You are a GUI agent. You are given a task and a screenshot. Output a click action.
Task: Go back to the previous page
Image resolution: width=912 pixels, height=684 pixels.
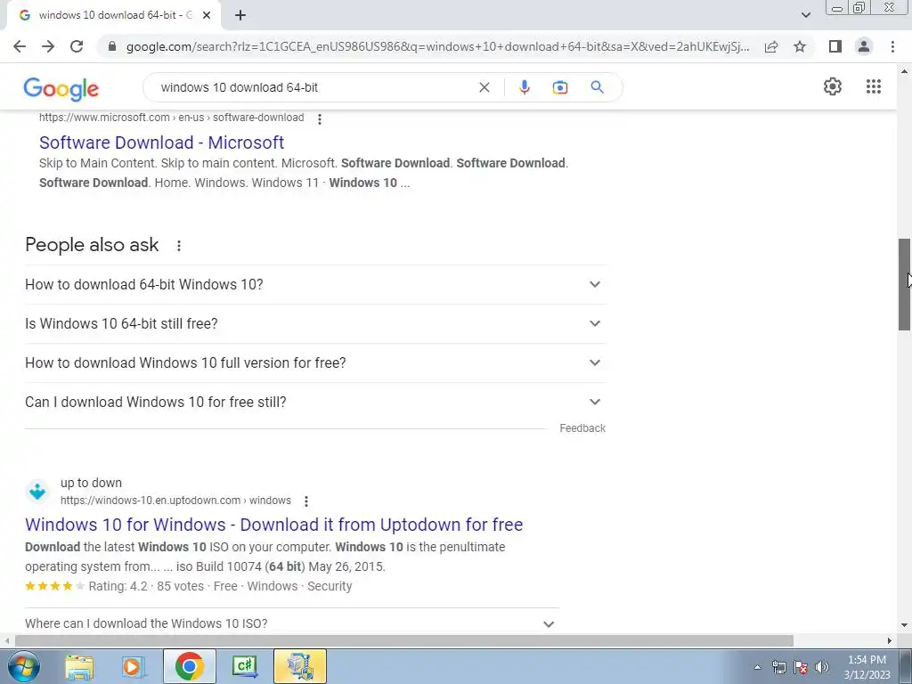(20, 46)
